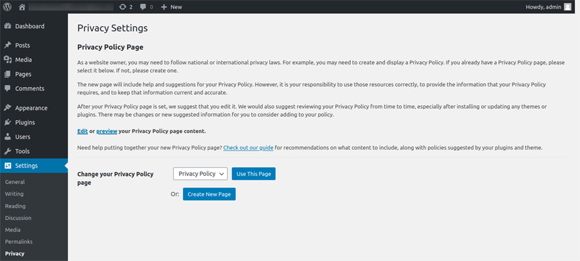The image size is (580, 261).
Task: Click the blurred site name in admin bar
Action: pyautogui.click(x=71, y=7)
